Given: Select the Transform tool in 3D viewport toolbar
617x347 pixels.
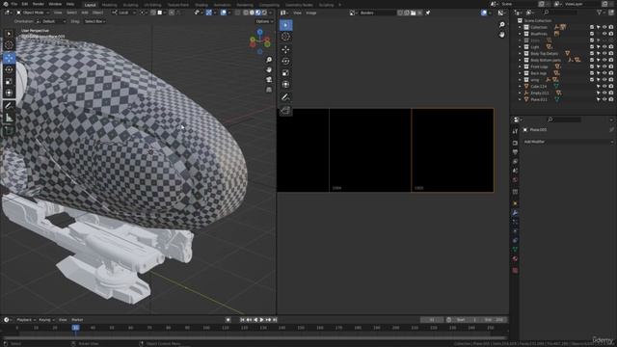Looking at the screenshot, I should pyautogui.click(x=9, y=93).
